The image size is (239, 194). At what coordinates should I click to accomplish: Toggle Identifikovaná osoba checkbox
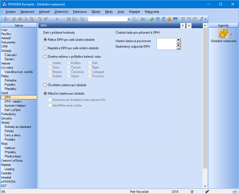tap(50, 106)
